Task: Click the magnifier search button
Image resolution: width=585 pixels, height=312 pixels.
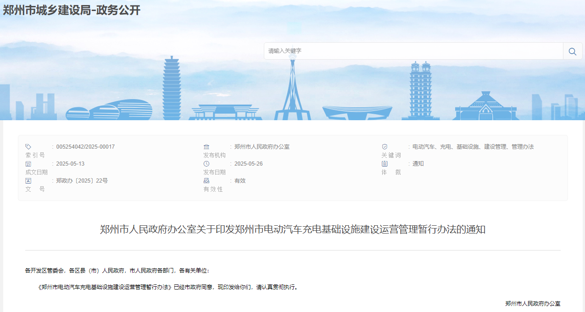Action: (x=572, y=51)
